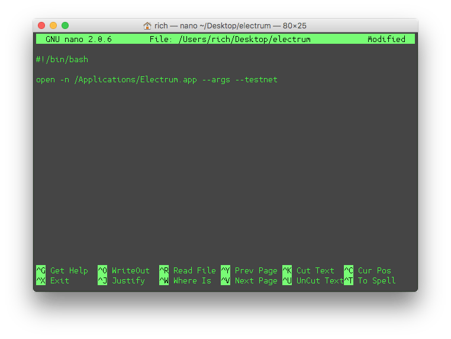Close the terminal window with red button
The height and width of the screenshot is (339, 451).
[x=41, y=25]
